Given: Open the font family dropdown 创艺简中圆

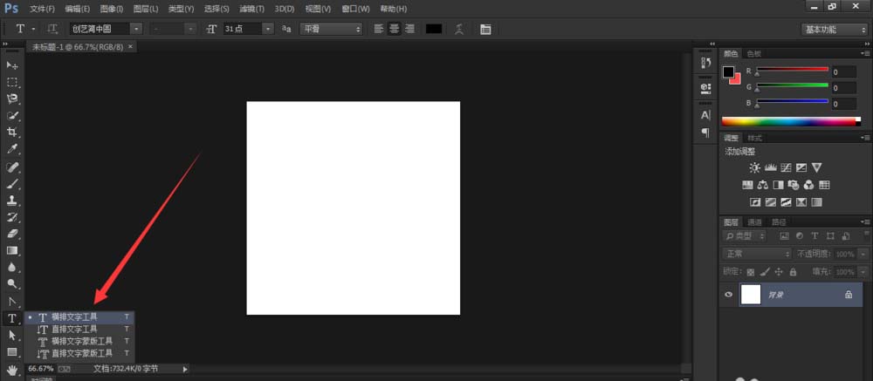Looking at the screenshot, I should pos(106,29).
